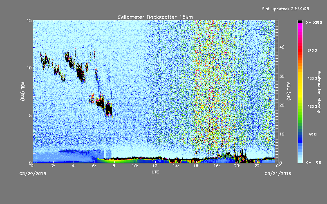Click the "10:" hour tick label
Image resolution: width=327 pixels, height=204 pixels.
(x=135, y=166)
